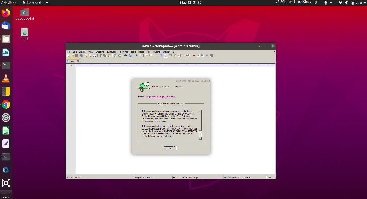
Task: Click the Undo toolbar icon
Action: [115, 55]
